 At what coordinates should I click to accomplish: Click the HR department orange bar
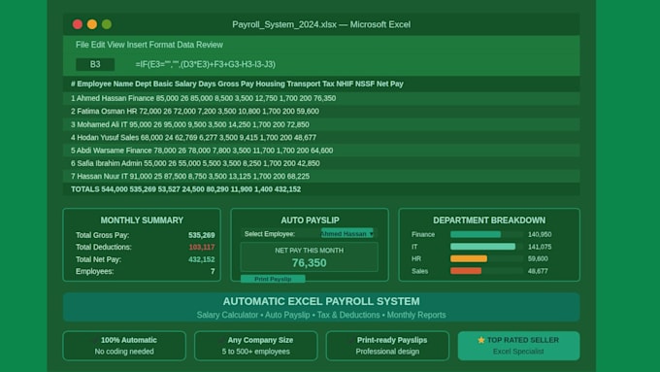coord(469,258)
